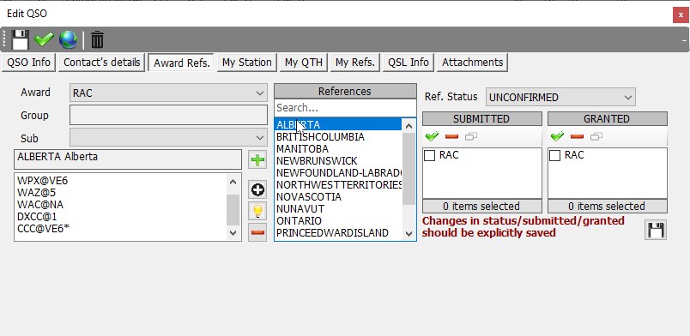This screenshot has height=336, width=690.
Task: Toggle RAC checkbox in GRANTED list
Action: click(x=555, y=155)
